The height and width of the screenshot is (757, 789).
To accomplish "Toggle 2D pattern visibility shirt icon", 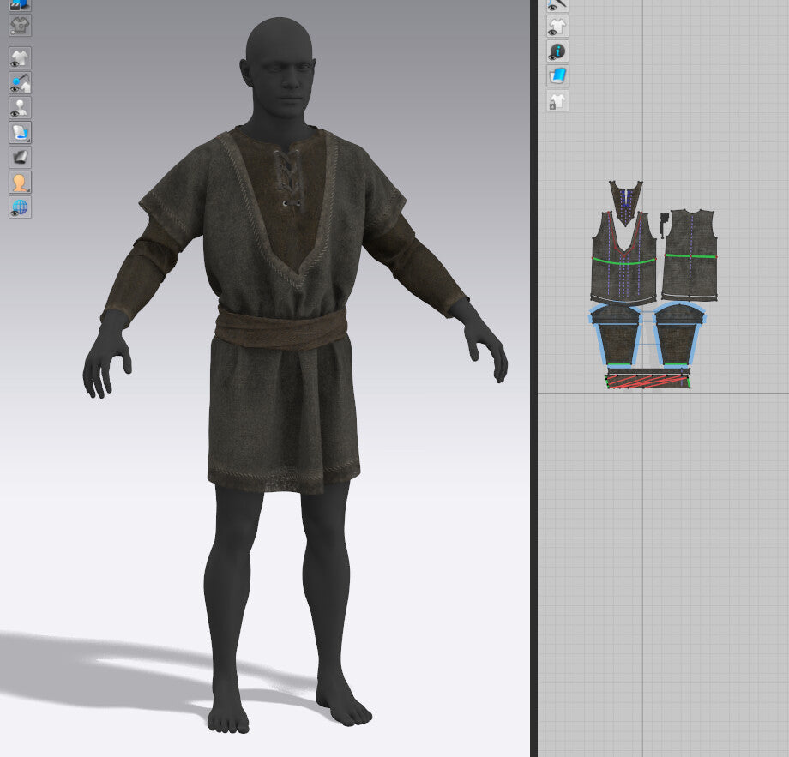I will pyautogui.click(x=557, y=27).
